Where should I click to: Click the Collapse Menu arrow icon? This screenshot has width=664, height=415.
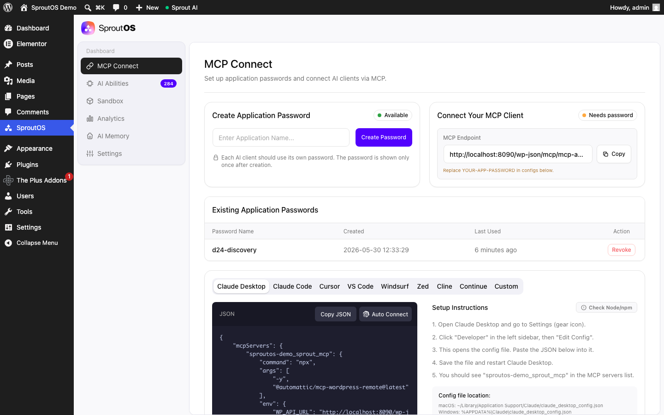pos(8,243)
